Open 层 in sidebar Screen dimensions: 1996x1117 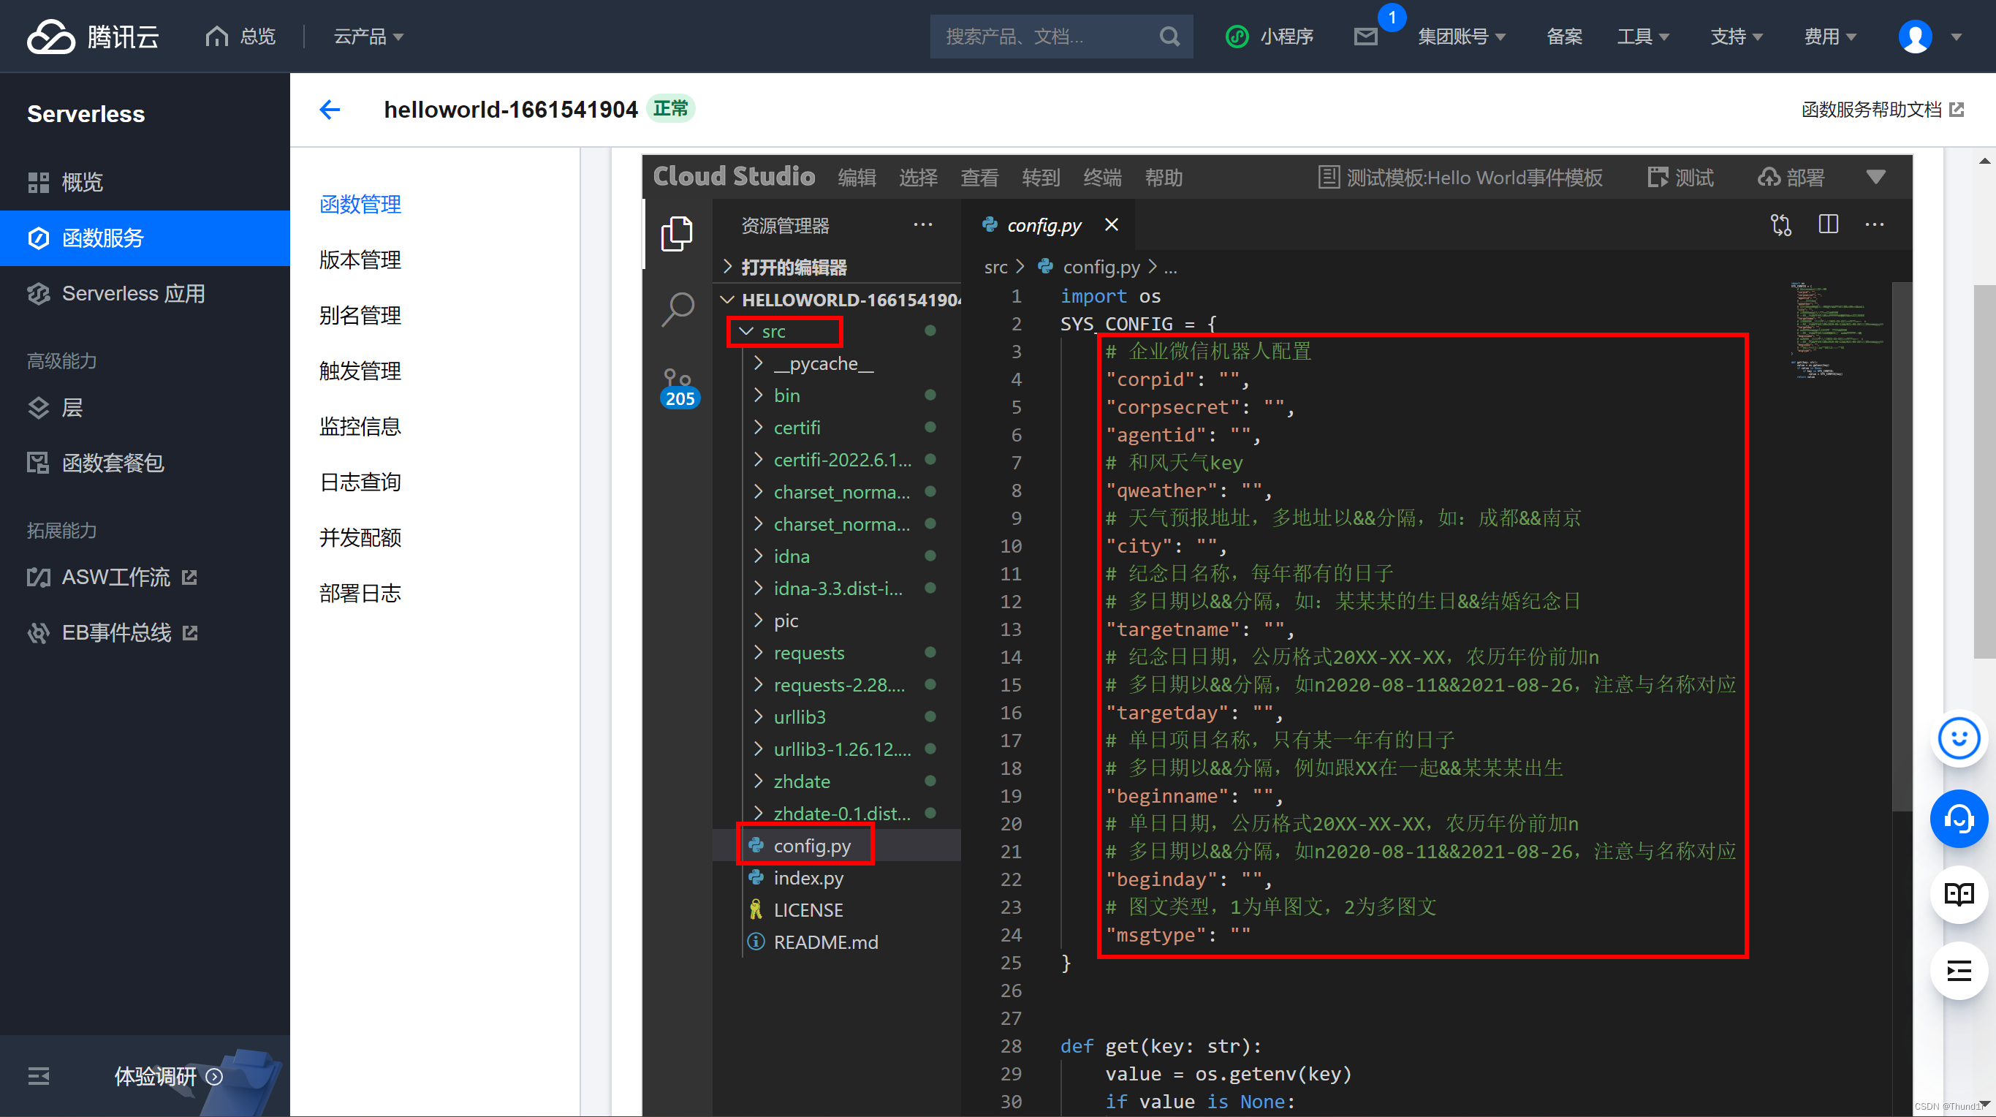145,407
